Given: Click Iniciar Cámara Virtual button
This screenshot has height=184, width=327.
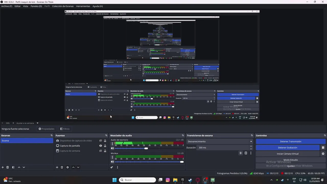Looking at the screenshot, I should (288, 154).
